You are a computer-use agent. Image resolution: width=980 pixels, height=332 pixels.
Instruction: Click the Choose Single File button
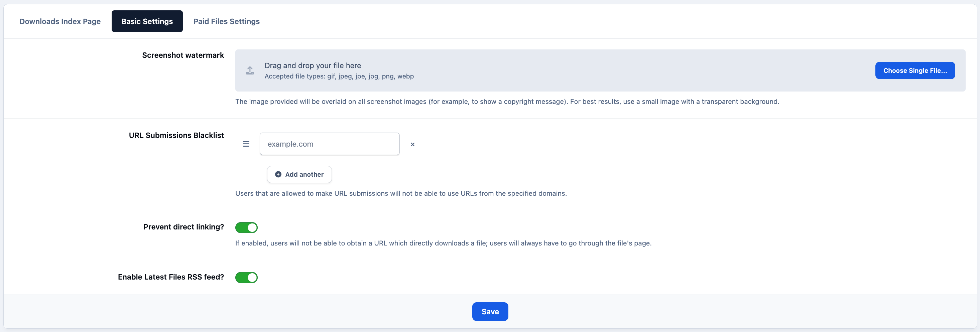click(x=914, y=70)
